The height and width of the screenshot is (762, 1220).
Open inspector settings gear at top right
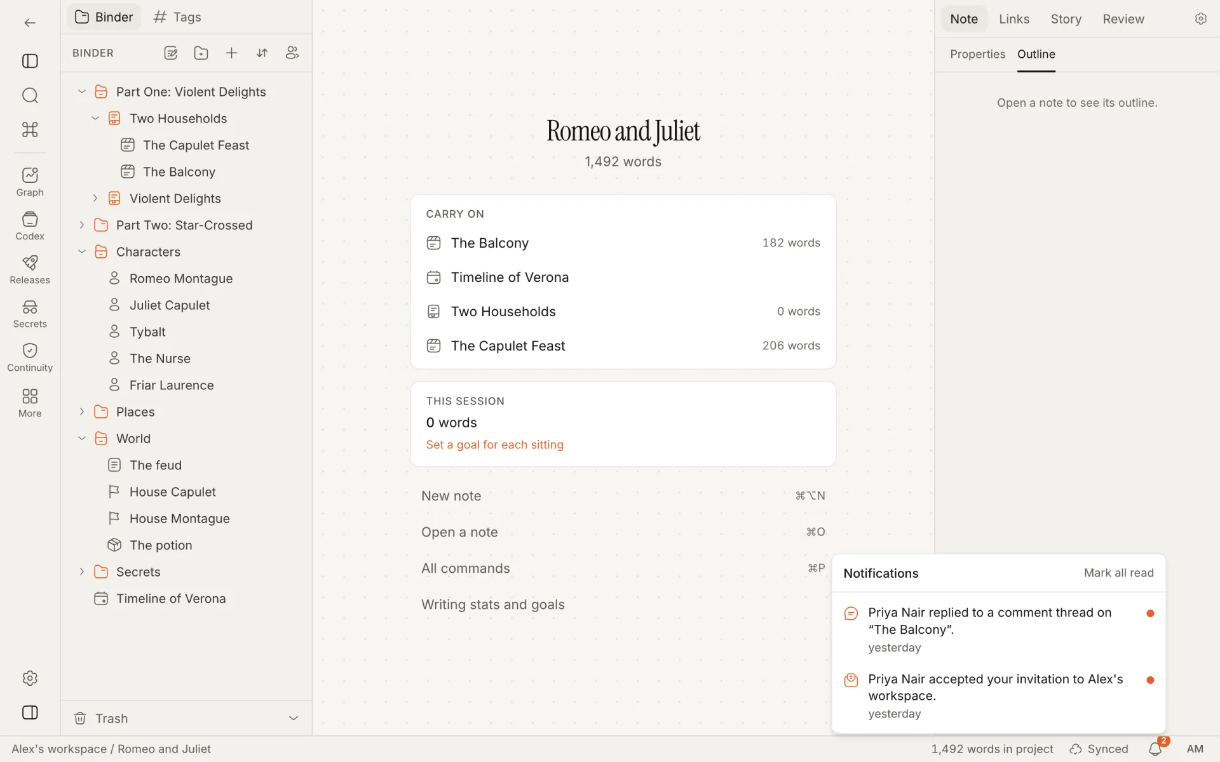[x=1200, y=19]
